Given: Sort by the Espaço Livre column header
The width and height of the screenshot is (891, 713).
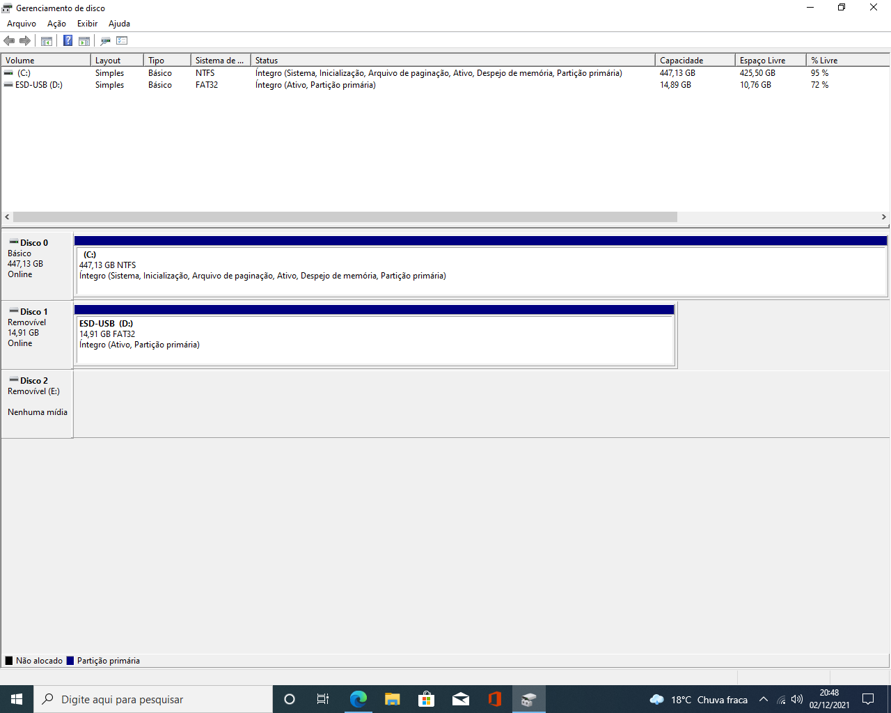Looking at the screenshot, I should click(x=771, y=61).
